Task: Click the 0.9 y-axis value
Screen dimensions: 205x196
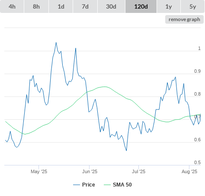Action: pos(197,71)
